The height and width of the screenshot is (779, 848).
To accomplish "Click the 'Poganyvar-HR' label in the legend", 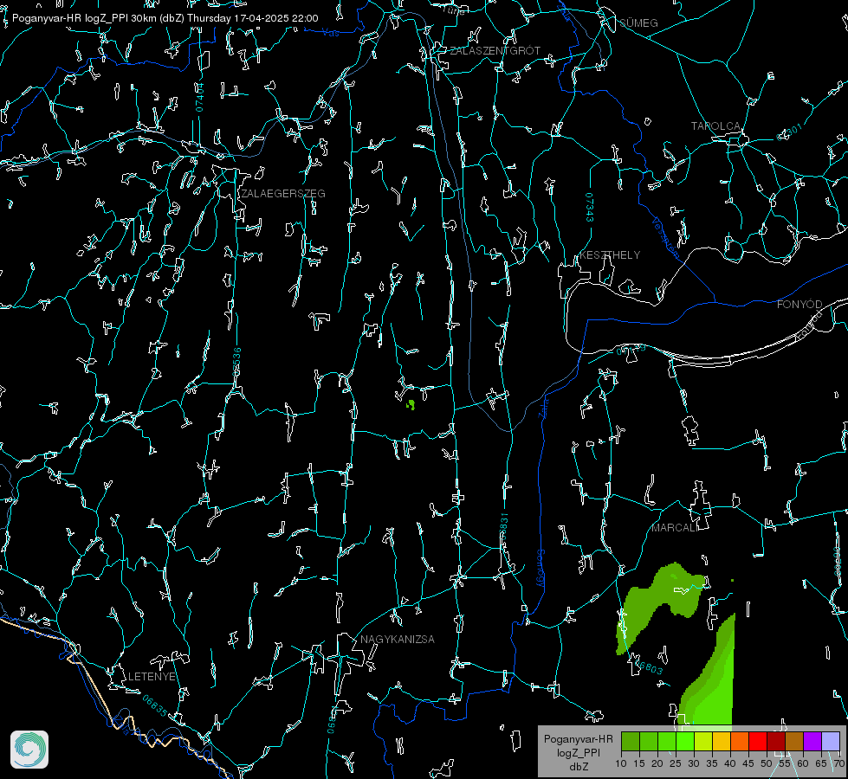I will point(578,738).
